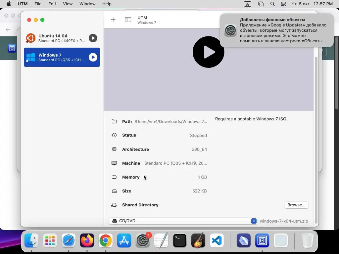339x254 pixels.
Task: Click the date and time in menu bar
Action: pos(312,4)
